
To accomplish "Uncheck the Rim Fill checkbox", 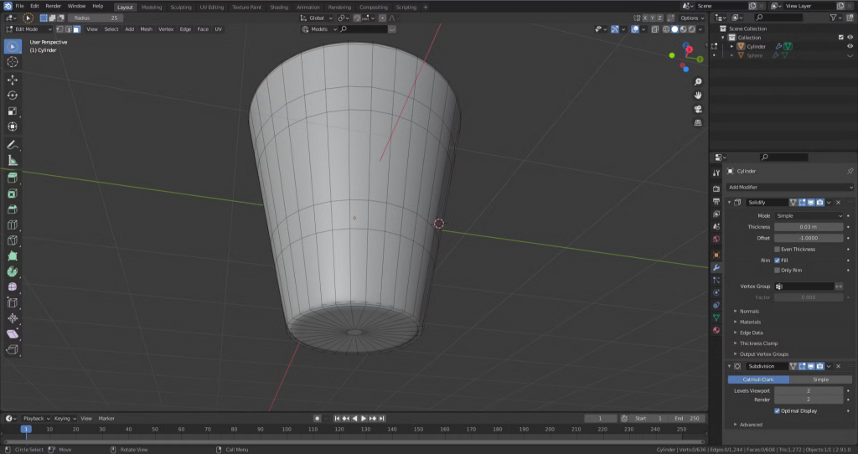I will [x=777, y=260].
